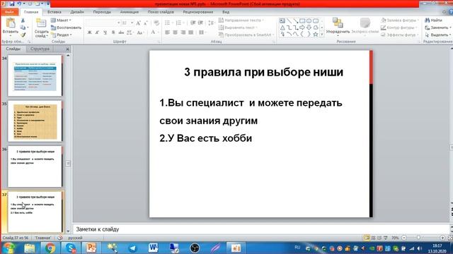Screen dimensions: 453x254
Task: Open Google Chrome from the taskbar
Action: point(50,248)
